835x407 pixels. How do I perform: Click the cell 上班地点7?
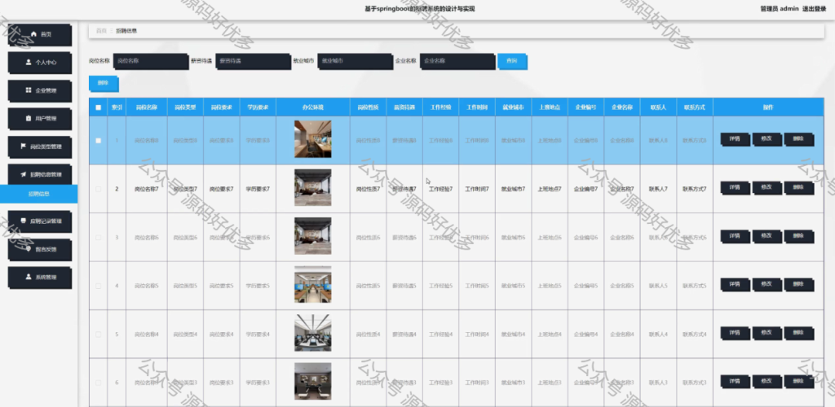[x=550, y=189]
